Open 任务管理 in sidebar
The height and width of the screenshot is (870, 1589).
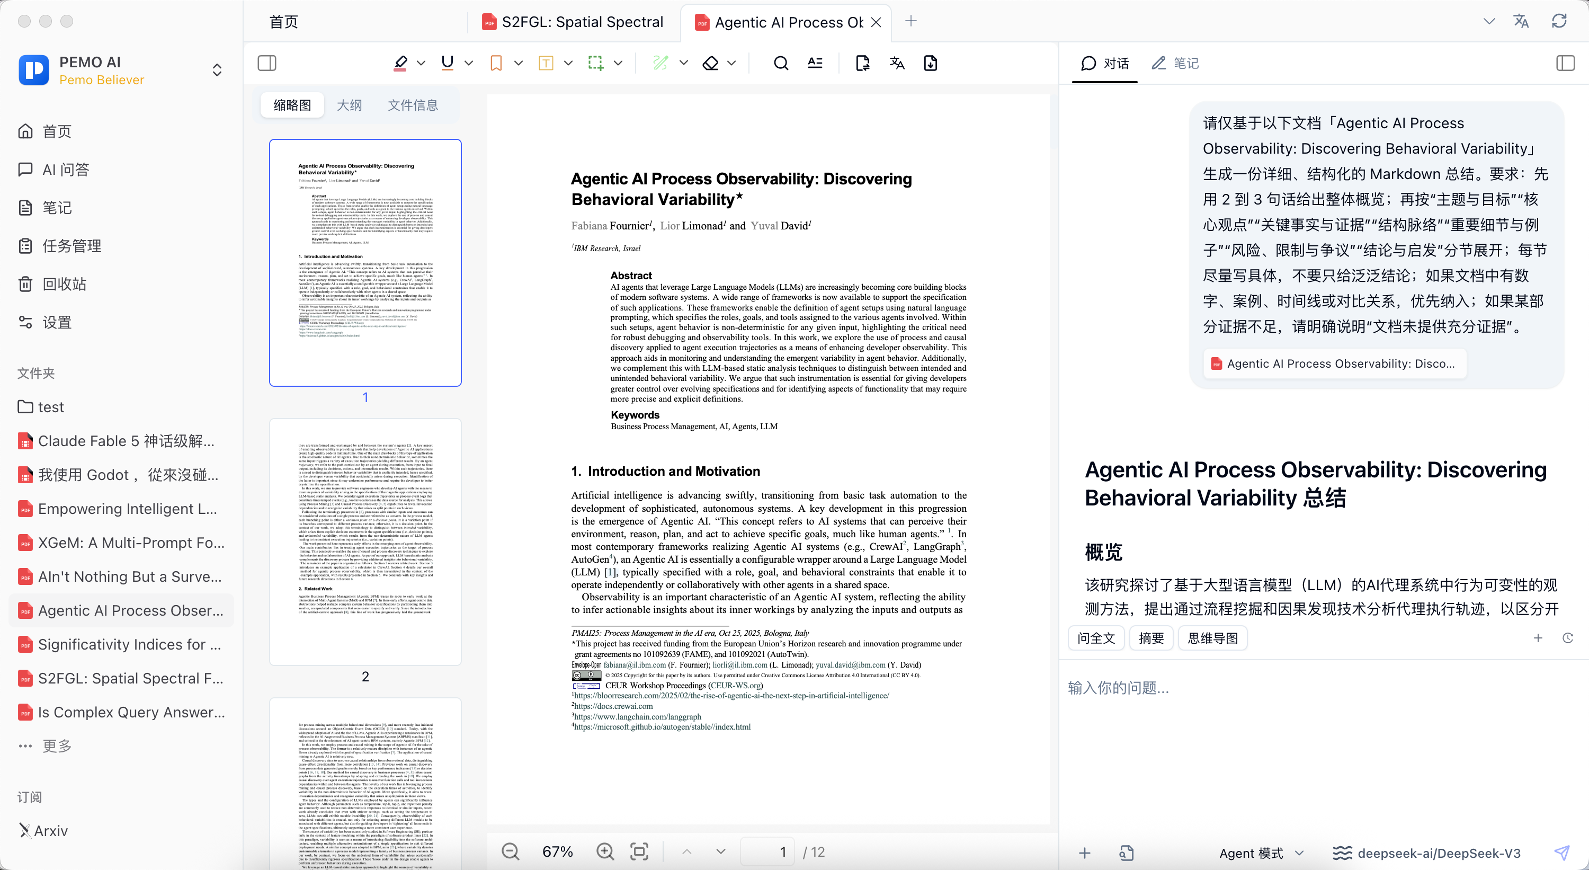click(121, 246)
